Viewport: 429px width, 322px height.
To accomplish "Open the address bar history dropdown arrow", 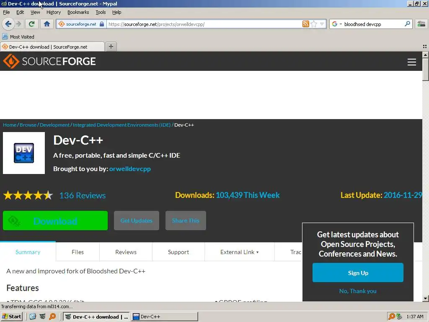I will 322,24.
